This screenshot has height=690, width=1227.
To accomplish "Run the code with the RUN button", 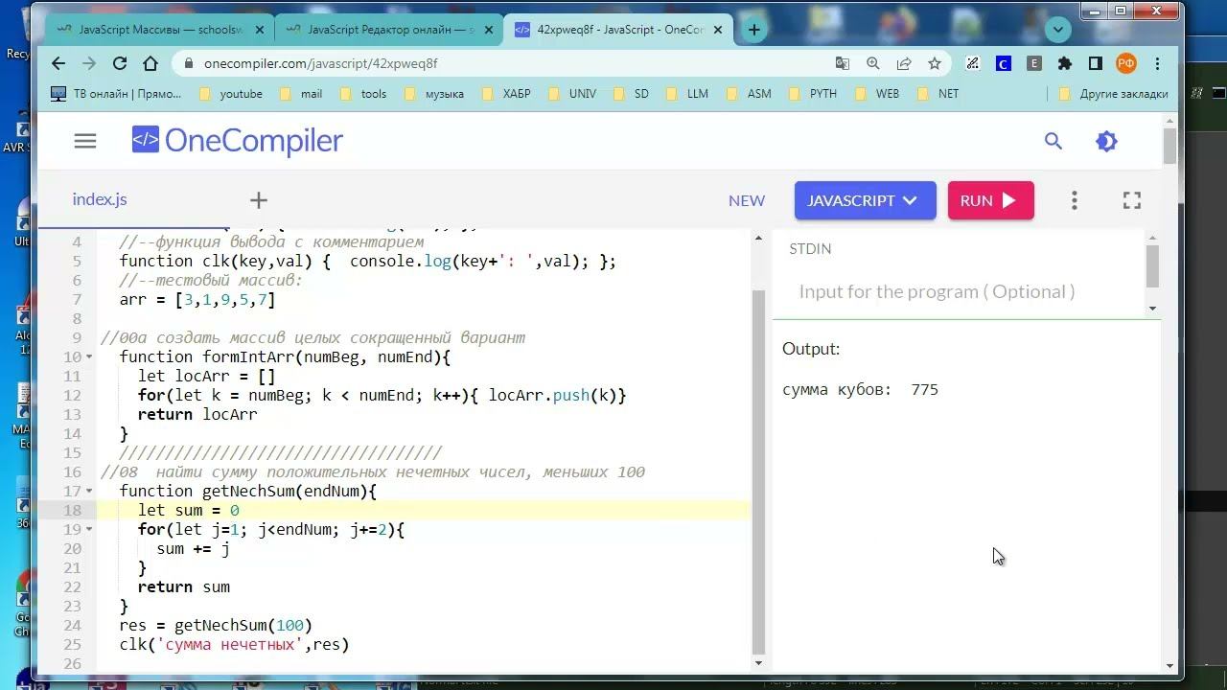I will tap(991, 200).
